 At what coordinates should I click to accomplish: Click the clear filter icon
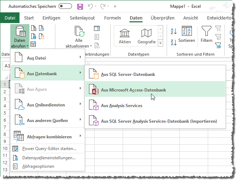click(x=218, y=28)
